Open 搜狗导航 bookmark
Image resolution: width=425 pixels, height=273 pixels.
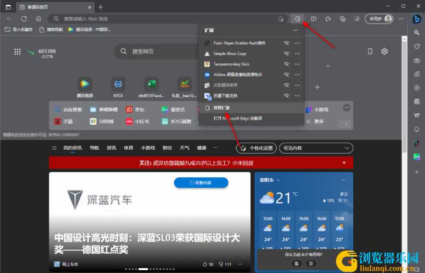51,30
